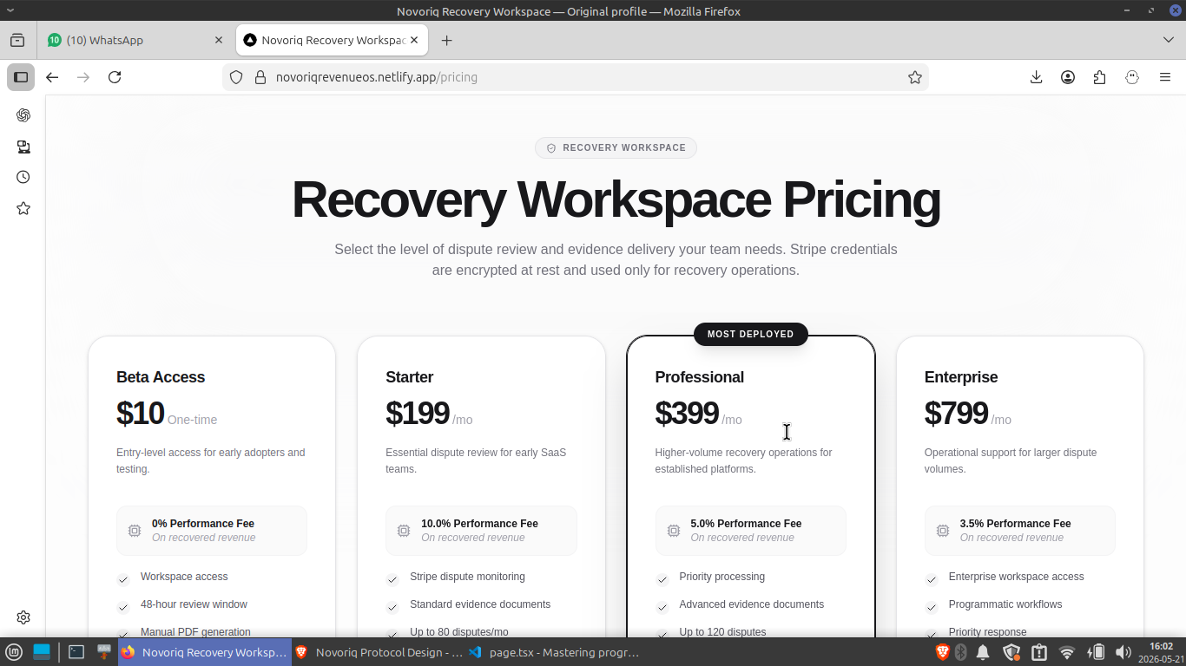1186x666 pixels.
Task: Click padlock site information icon
Action: 260,77
